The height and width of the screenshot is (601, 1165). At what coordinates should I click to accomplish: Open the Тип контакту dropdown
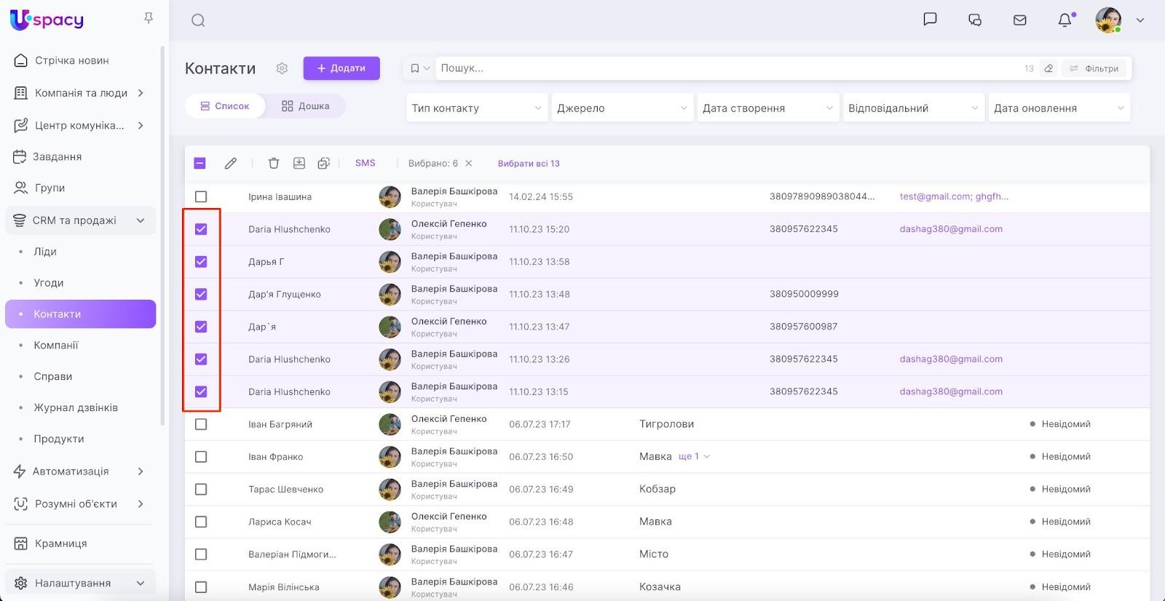(x=476, y=108)
